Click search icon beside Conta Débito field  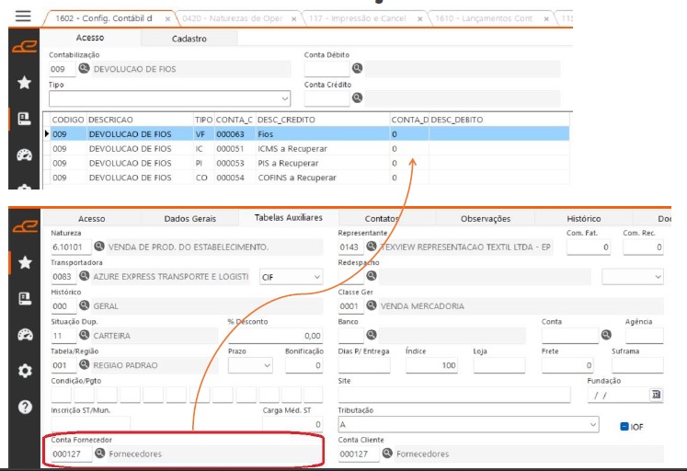[358, 68]
